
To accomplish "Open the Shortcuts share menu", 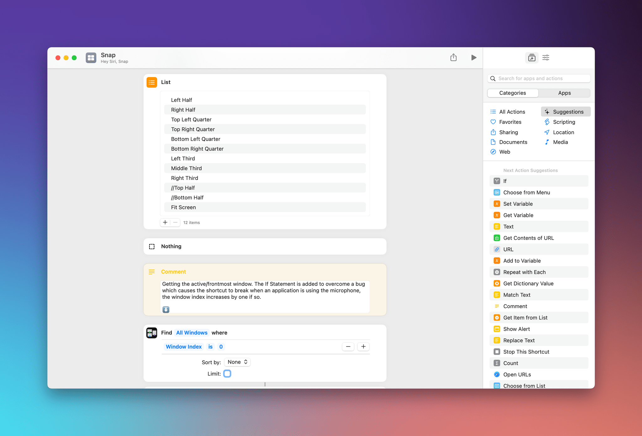I will [x=453, y=57].
